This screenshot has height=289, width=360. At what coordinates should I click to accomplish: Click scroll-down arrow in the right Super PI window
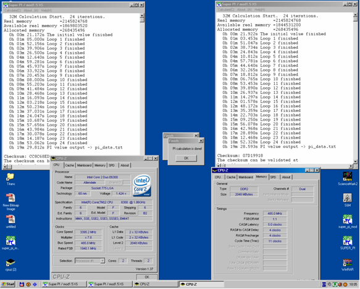(x=356, y=162)
